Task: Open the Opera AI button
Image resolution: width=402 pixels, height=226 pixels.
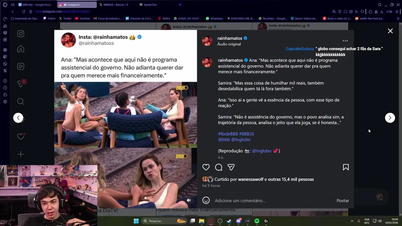Action: (389, 12)
